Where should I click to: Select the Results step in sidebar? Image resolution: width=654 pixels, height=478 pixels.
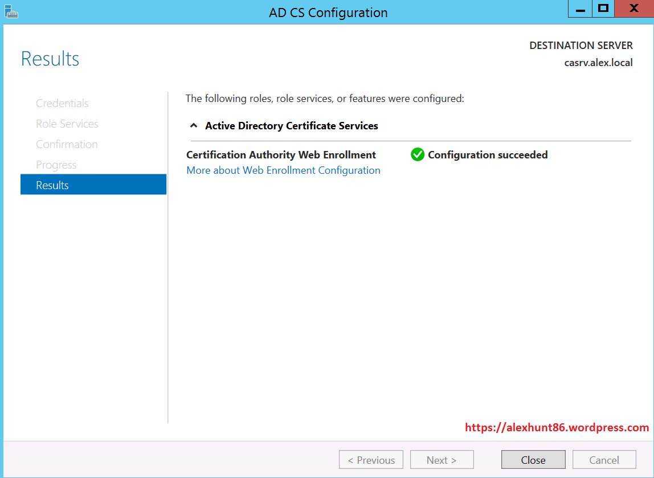[x=93, y=185]
